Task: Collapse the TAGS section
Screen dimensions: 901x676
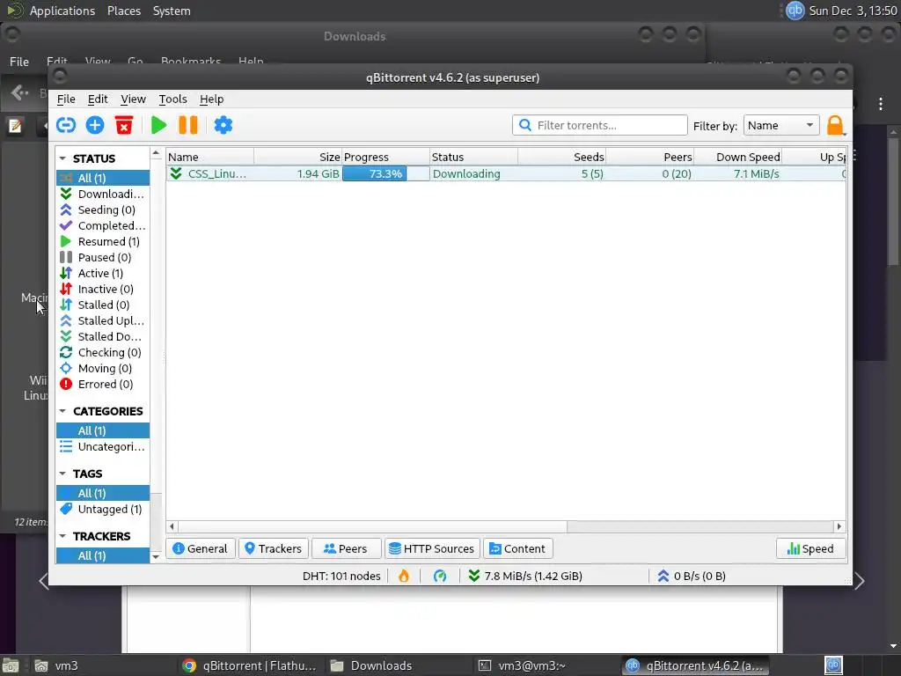Action: point(62,474)
